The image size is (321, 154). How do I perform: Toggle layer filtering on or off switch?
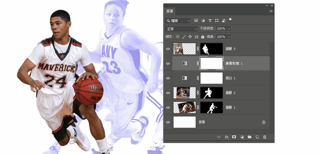pyautogui.click(x=230, y=20)
